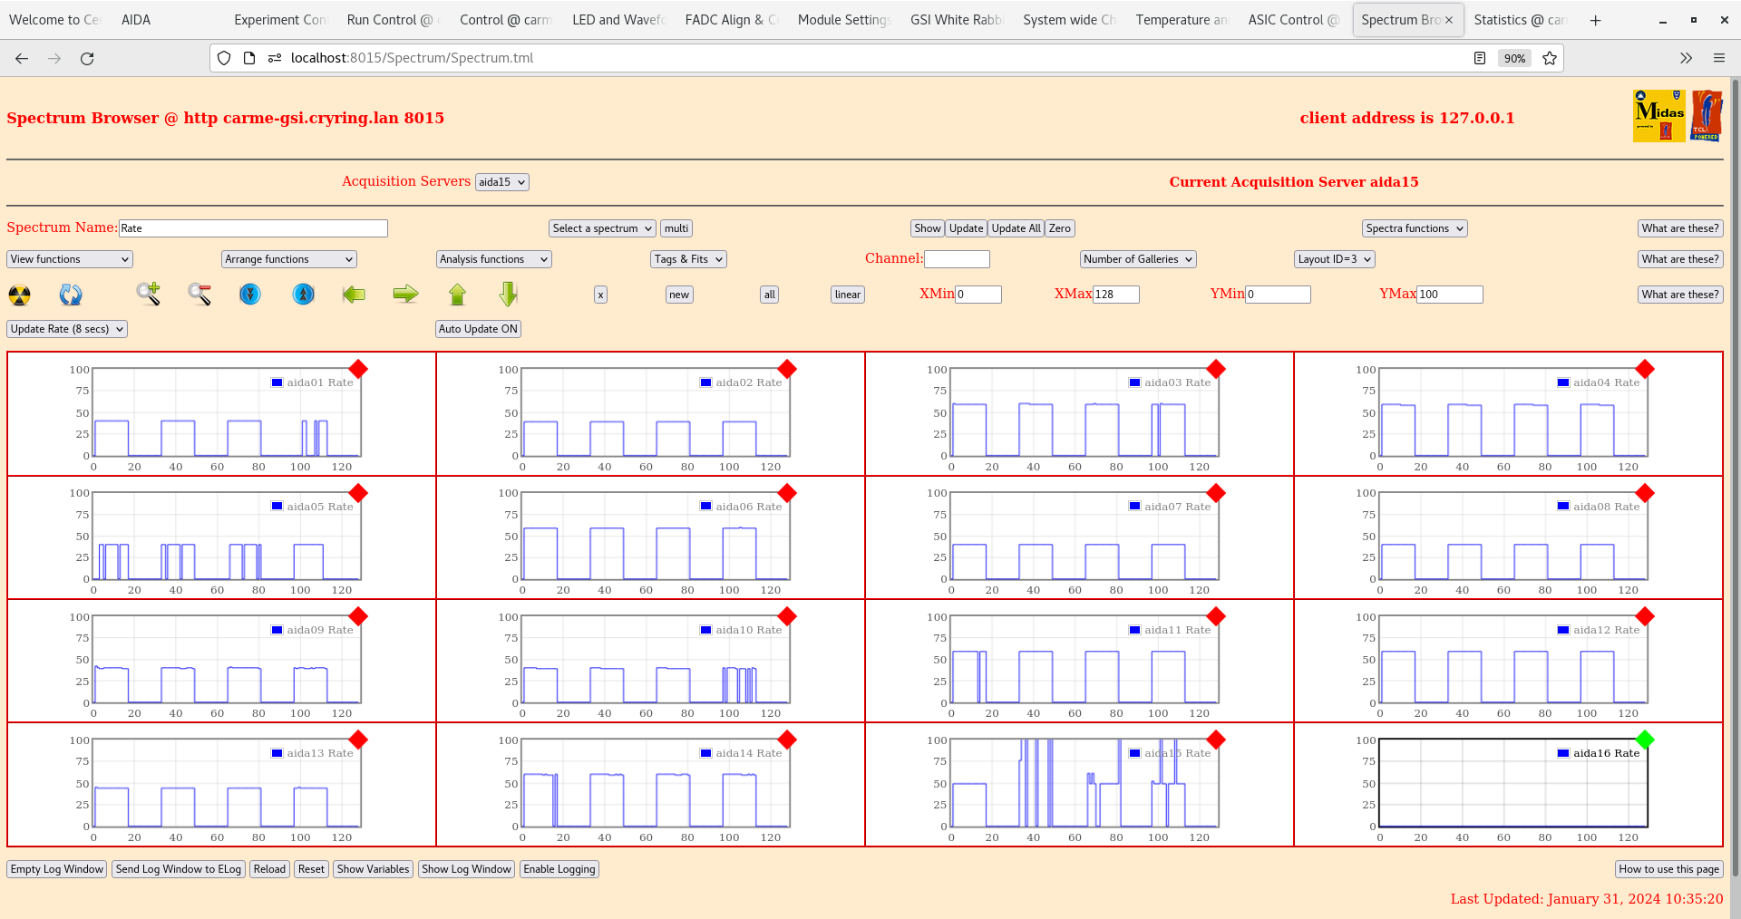Click the blue aida01 Rate legend swatch
Image resolution: width=1741 pixels, height=919 pixels.
[x=277, y=382]
